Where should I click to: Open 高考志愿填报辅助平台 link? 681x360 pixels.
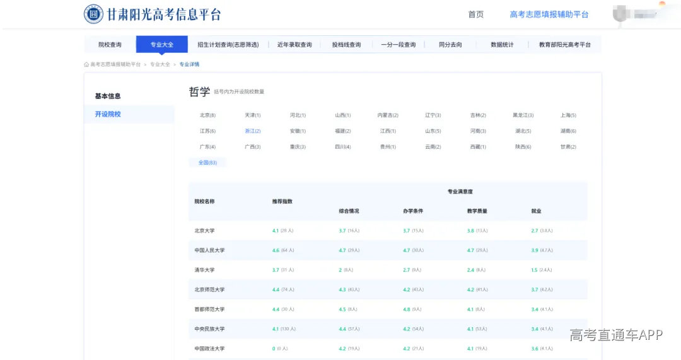(549, 15)
